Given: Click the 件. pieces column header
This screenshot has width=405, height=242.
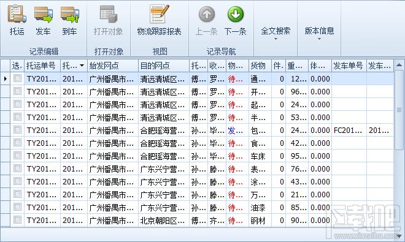Looking at the screenshot, I should tap(279, 66).
